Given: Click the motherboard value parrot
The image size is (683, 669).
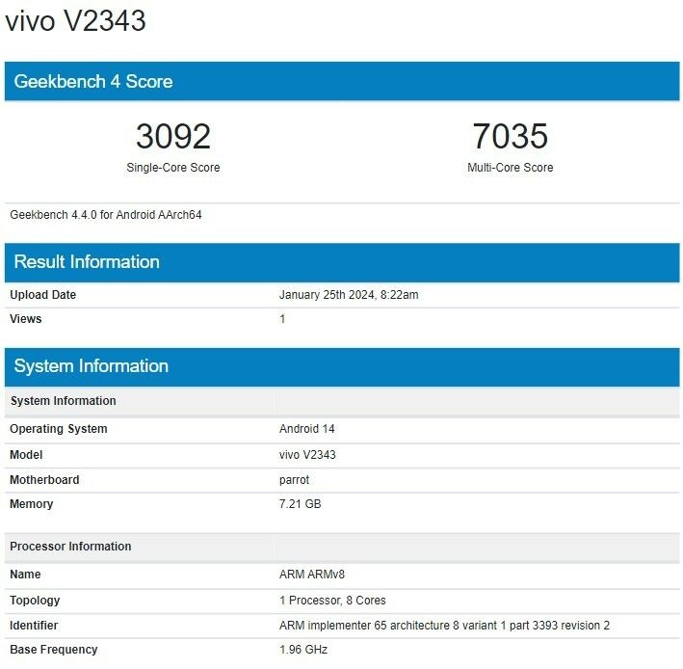Looking at the screenshot, I should coord(296,480).
